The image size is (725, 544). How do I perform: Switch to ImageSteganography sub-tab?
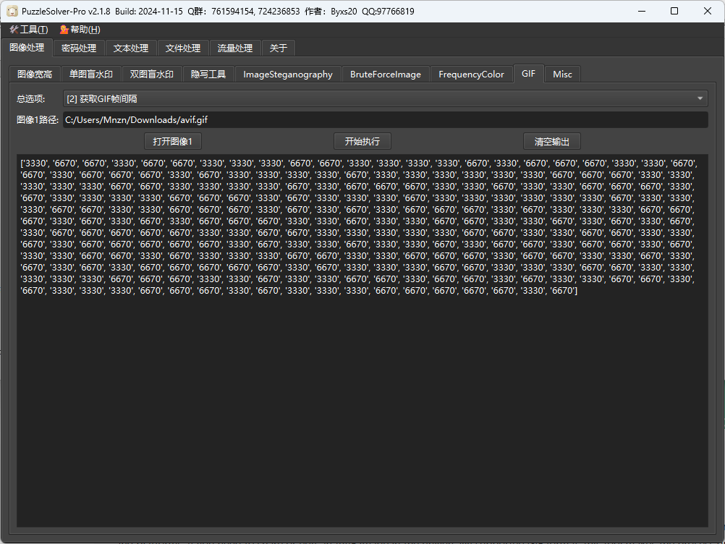click(288, 75)
